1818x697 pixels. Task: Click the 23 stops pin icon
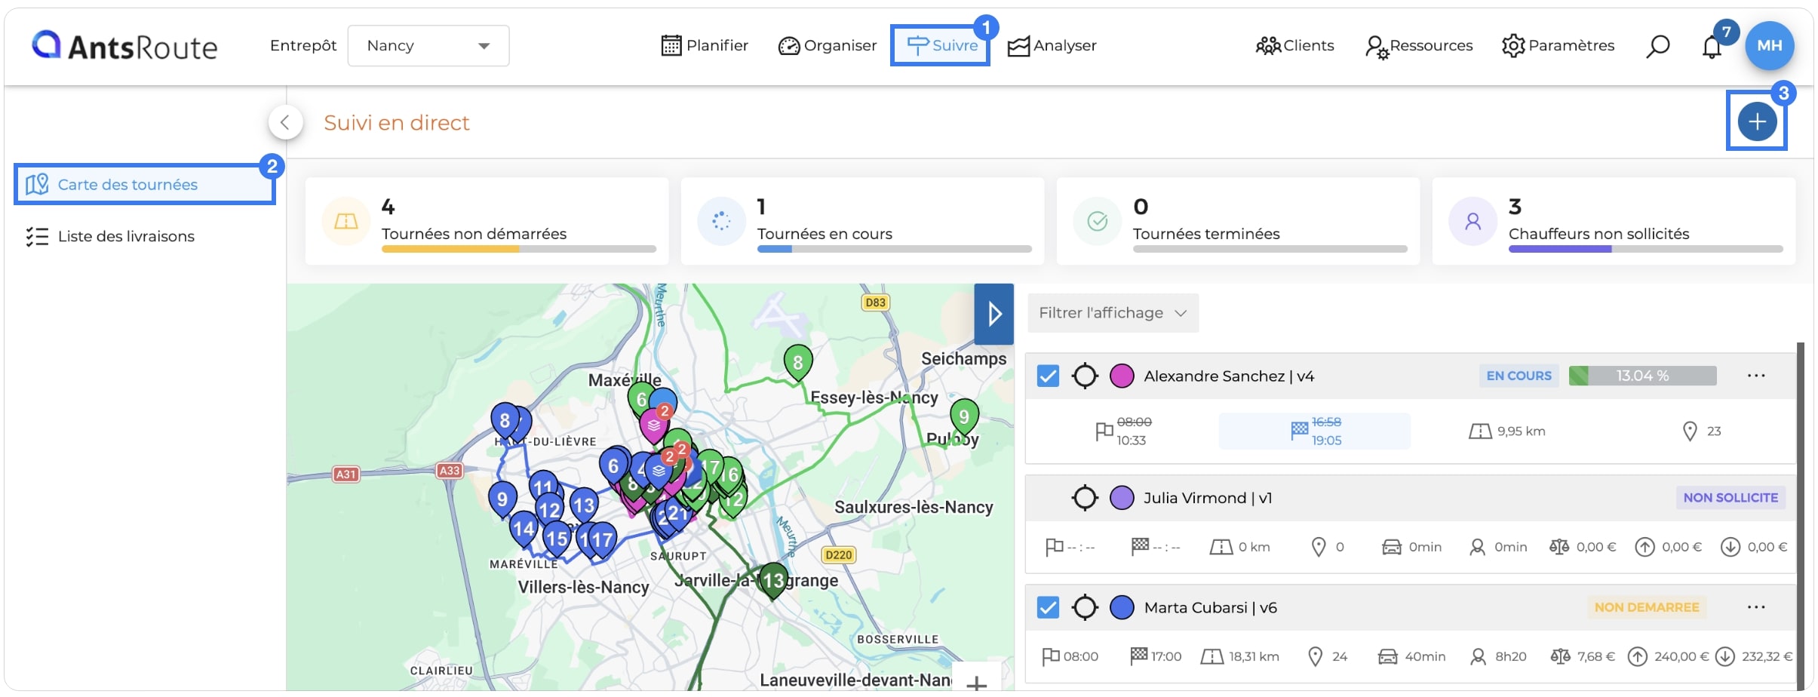coord(1690,431)
